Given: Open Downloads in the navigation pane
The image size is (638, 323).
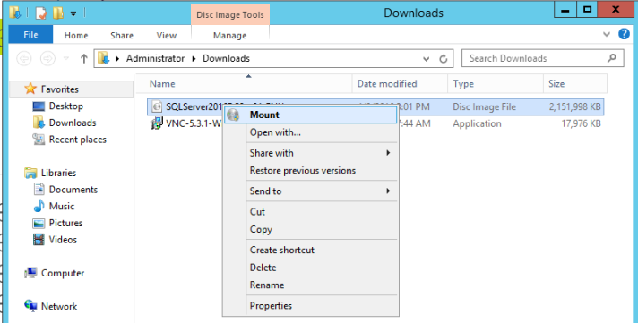Looking at the screenshot, I should click(x=73, y=123).
